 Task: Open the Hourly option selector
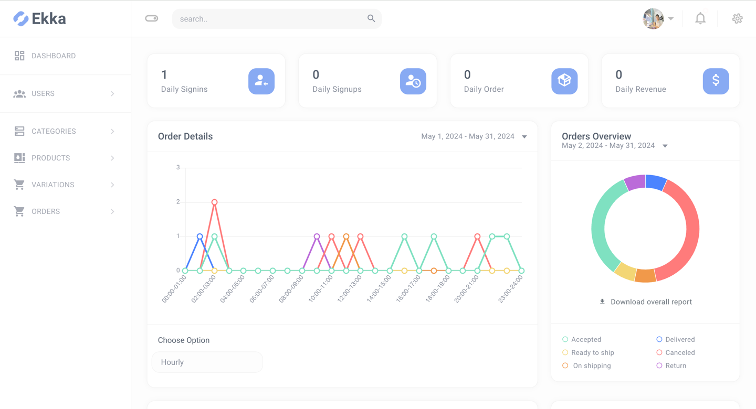[207, 362]
